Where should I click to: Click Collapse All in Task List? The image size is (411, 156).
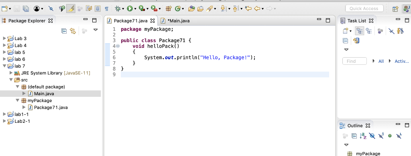click(x=346, y=41)
